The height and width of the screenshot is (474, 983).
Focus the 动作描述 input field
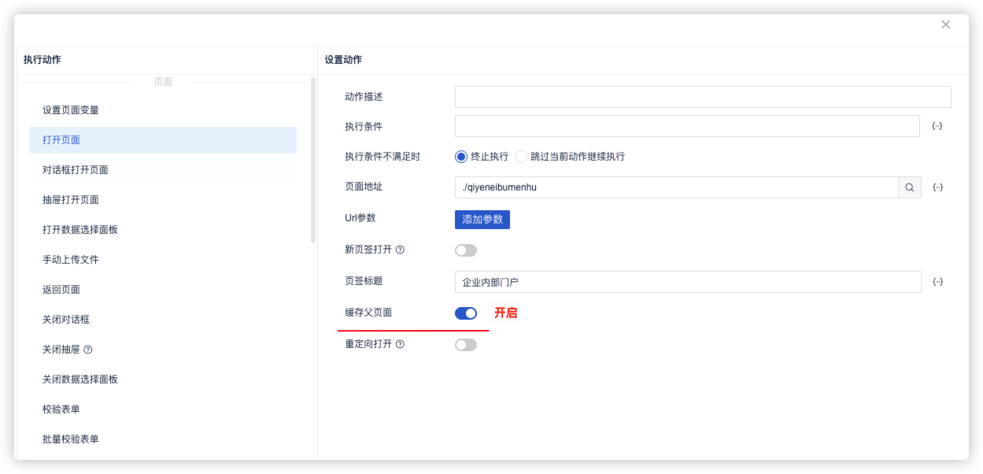[702, 97]
